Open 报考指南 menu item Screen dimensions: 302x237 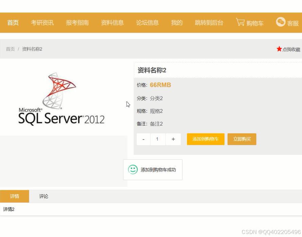pyautogui.click(x=77, y=23)
